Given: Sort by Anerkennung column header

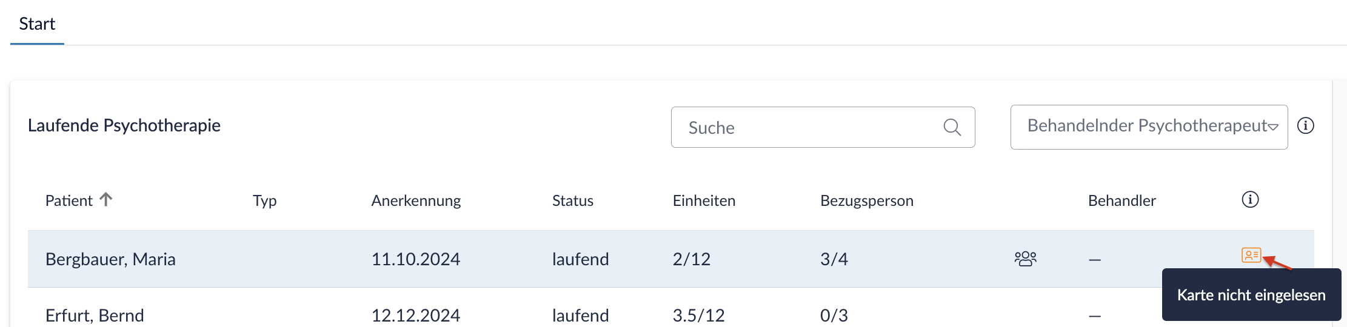Looking at the screenshot, I should coord(416,201).
